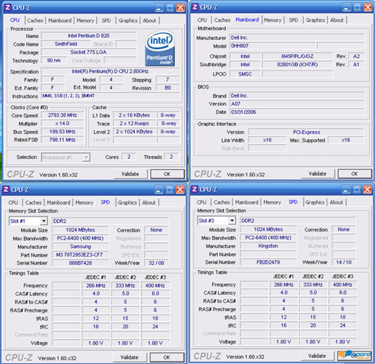The image size is (375, 364).
Task: Switch to Caches tab in the Pentium D window
Action: (x=35, y=21)
